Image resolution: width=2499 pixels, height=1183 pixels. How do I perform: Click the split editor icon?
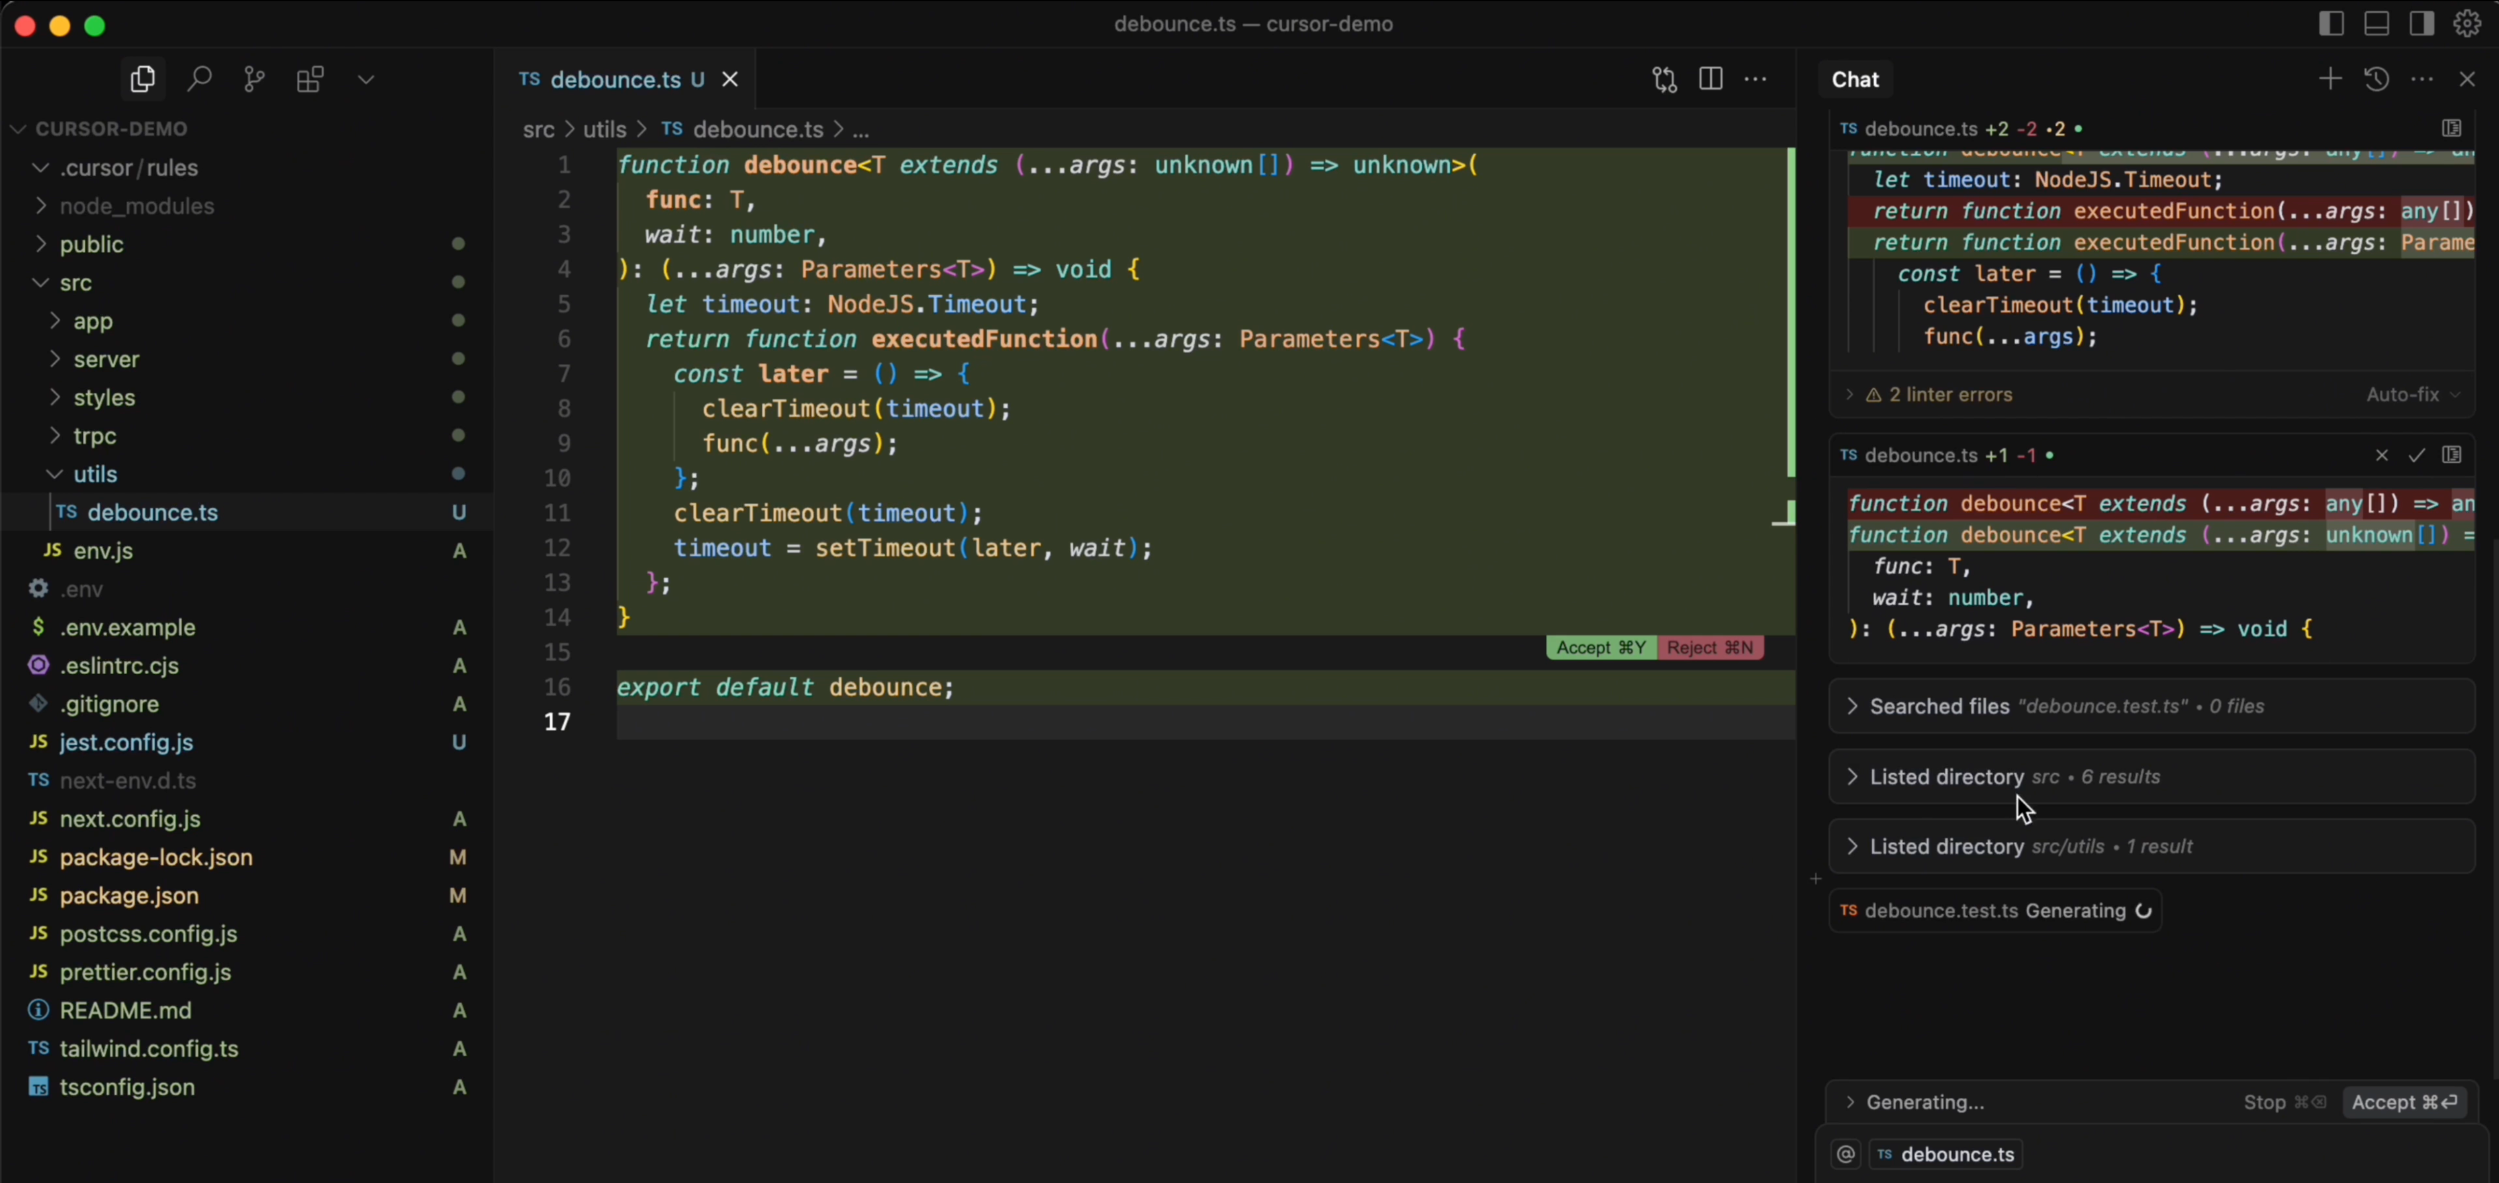1711,79
